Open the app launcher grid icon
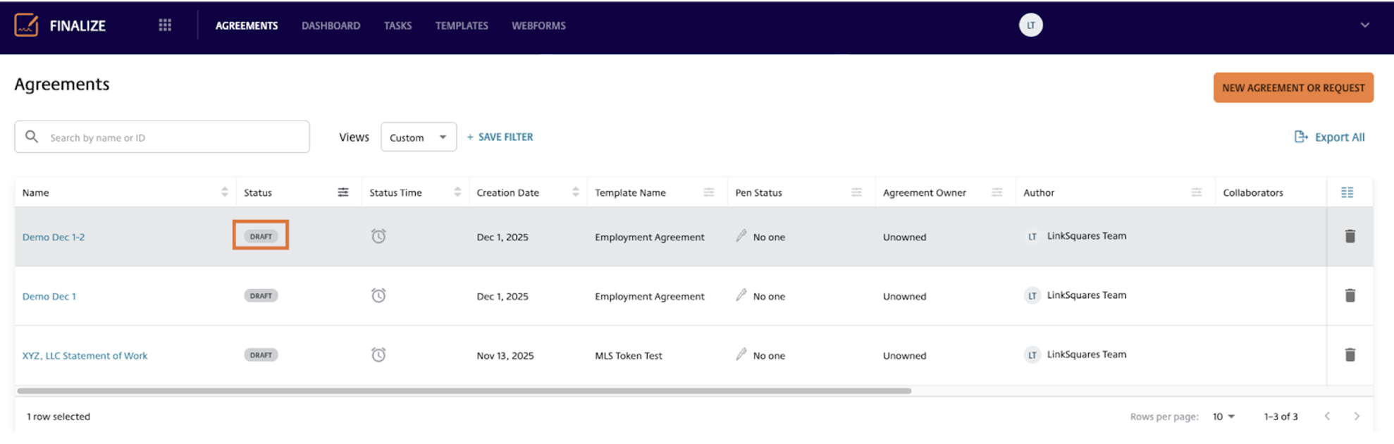The width and height of the screenshot is (1394, 444). [165, 25]
